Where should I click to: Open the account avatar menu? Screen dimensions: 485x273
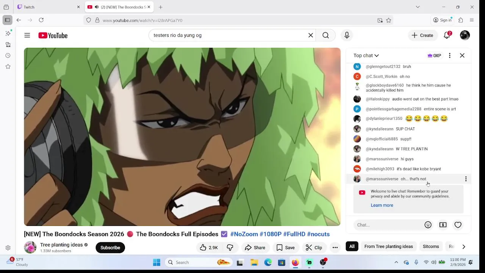pos(465,35)
